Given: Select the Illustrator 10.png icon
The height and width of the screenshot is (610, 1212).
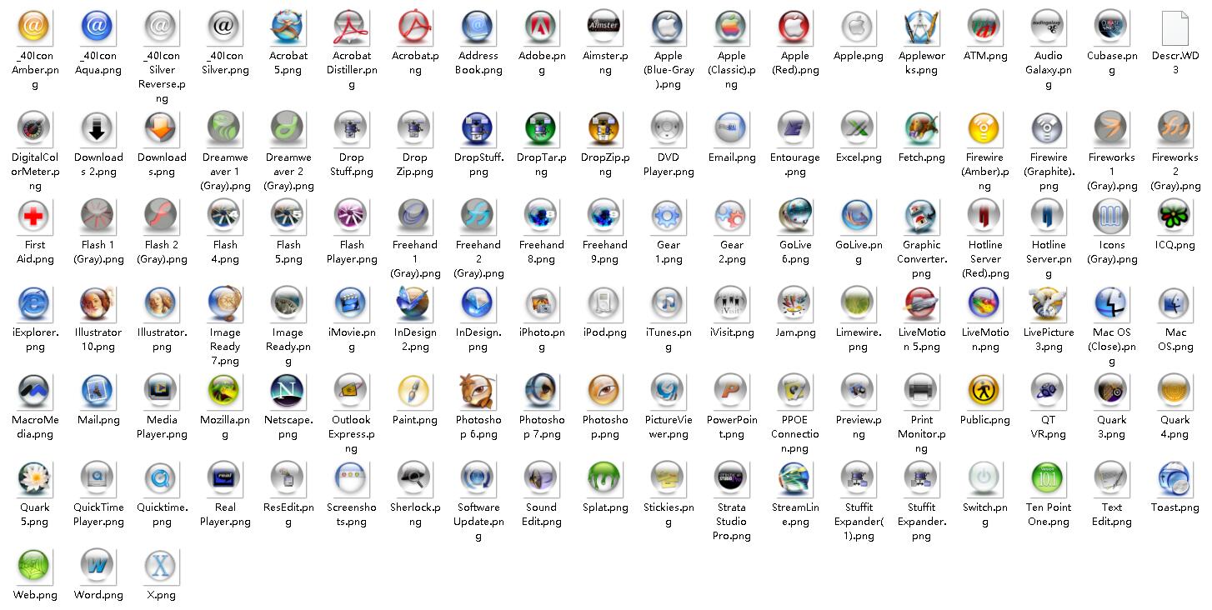Looking at the screenshot, I should [x=98, y=303].
